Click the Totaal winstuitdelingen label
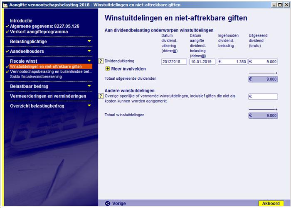The width and height of the screenshot is (291, 208). point(125,115)
